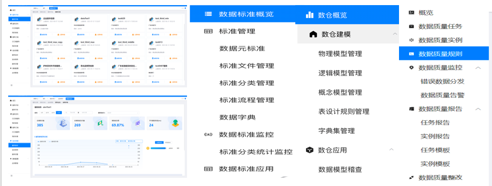492x186 pixels.
Task: Open 数据元标准 menu item
Action: coord(242,49)
